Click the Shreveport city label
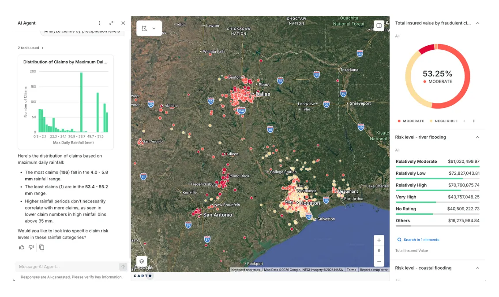499x297 pixels. [360, 103]
